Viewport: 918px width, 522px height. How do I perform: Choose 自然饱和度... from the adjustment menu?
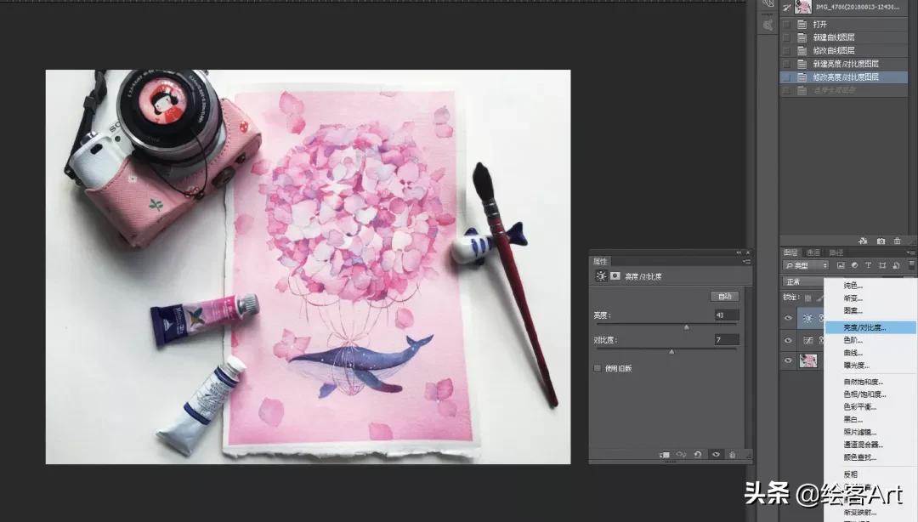863,382
